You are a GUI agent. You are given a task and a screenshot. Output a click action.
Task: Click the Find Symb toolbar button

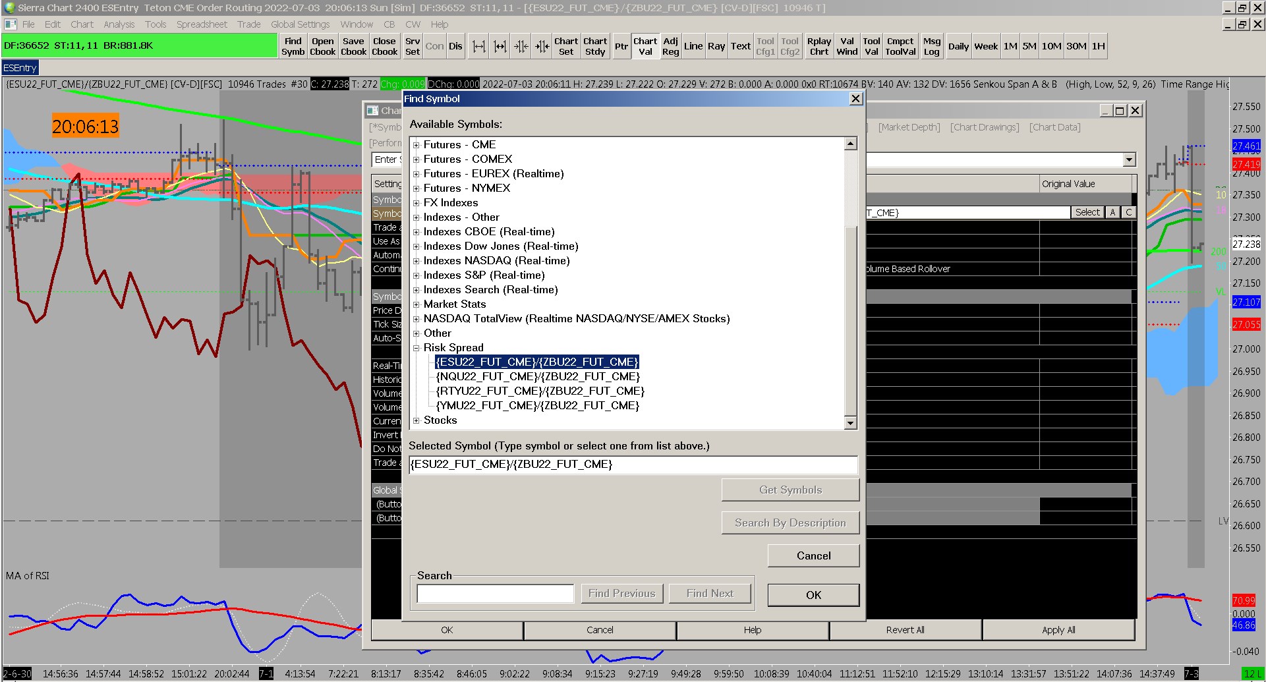coord(293,46)
